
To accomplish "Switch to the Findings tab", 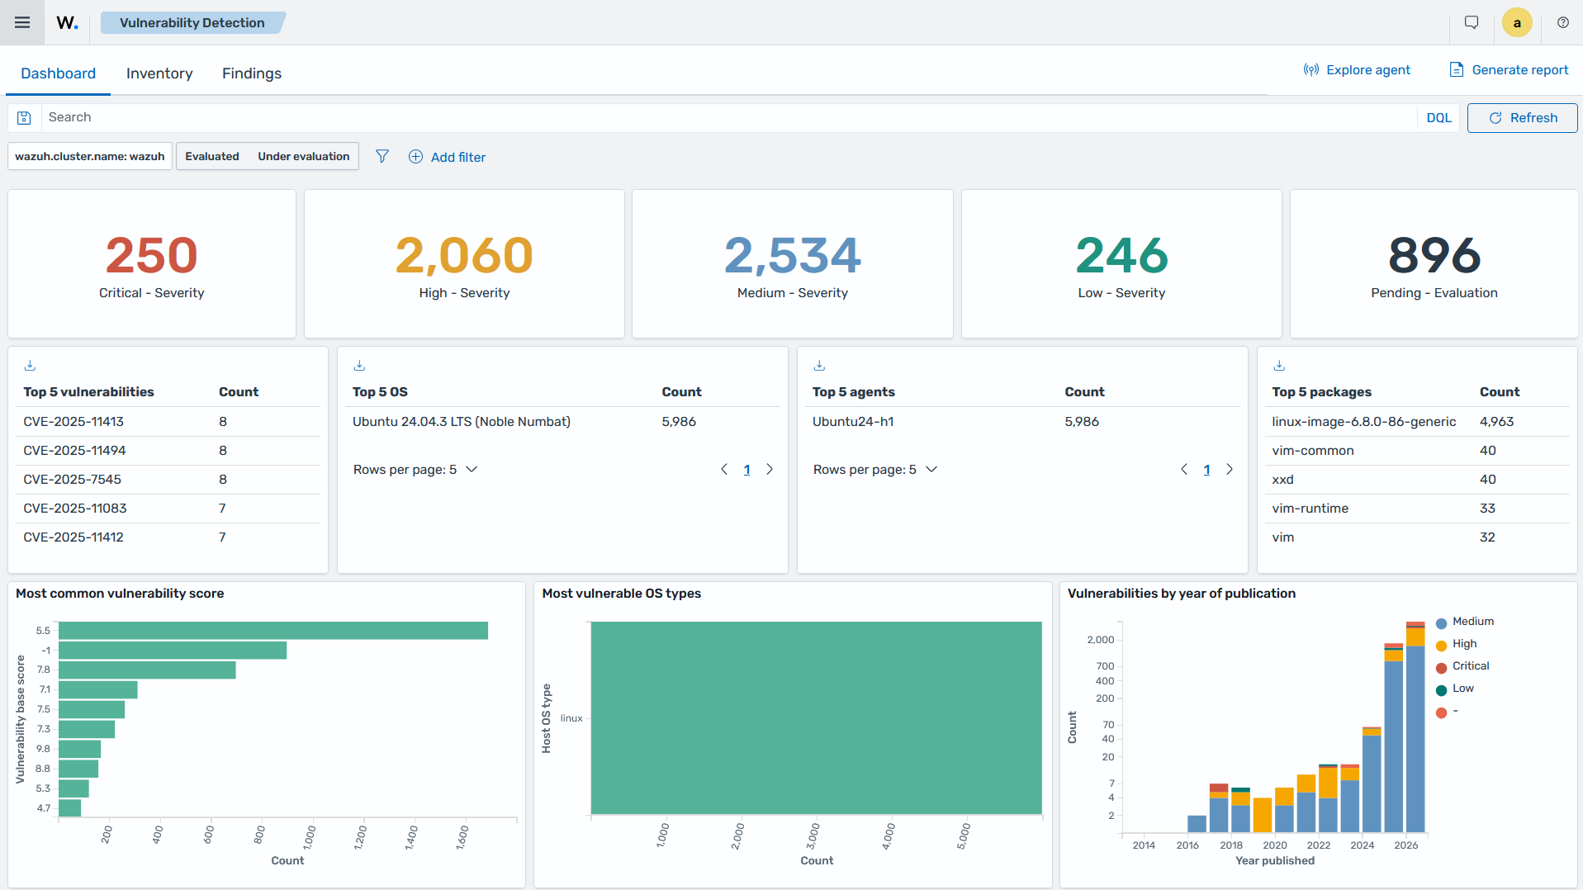I will pos(252,73).
